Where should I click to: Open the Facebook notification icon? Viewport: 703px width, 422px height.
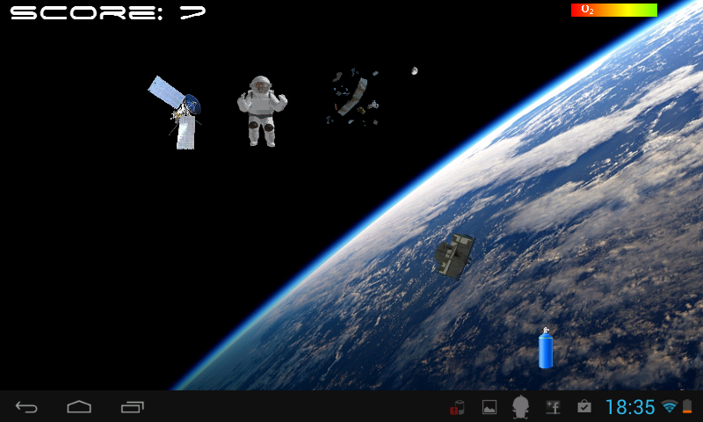(x=553, y=407)
